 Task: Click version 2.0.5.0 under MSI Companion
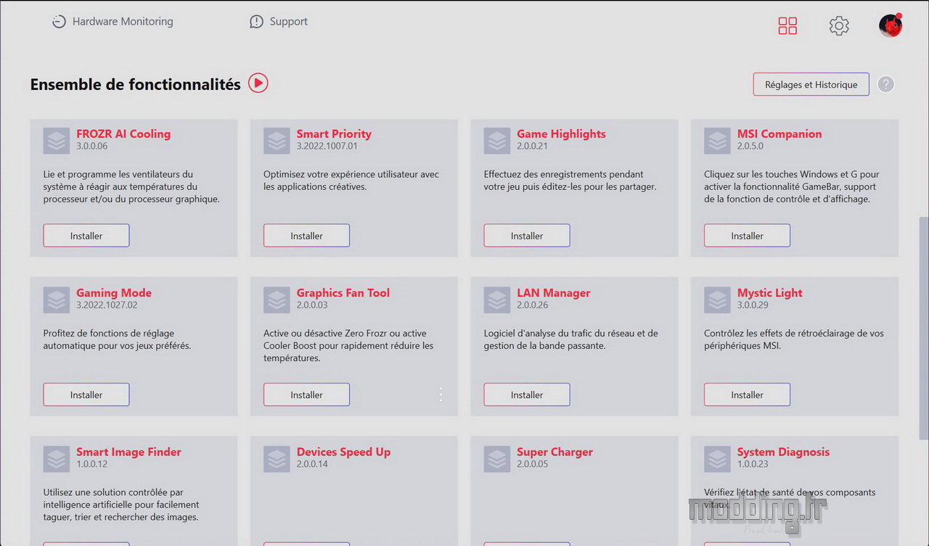[750, 146]
